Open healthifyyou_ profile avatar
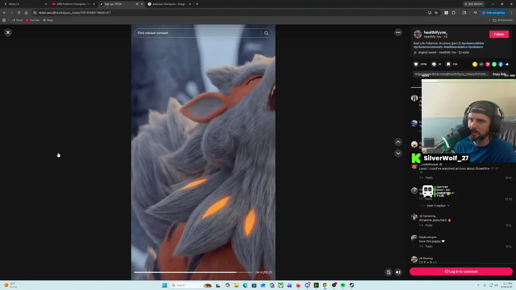The height and width of the screenshot is (290, 516). pyautogui.click(x=418, y=34)
